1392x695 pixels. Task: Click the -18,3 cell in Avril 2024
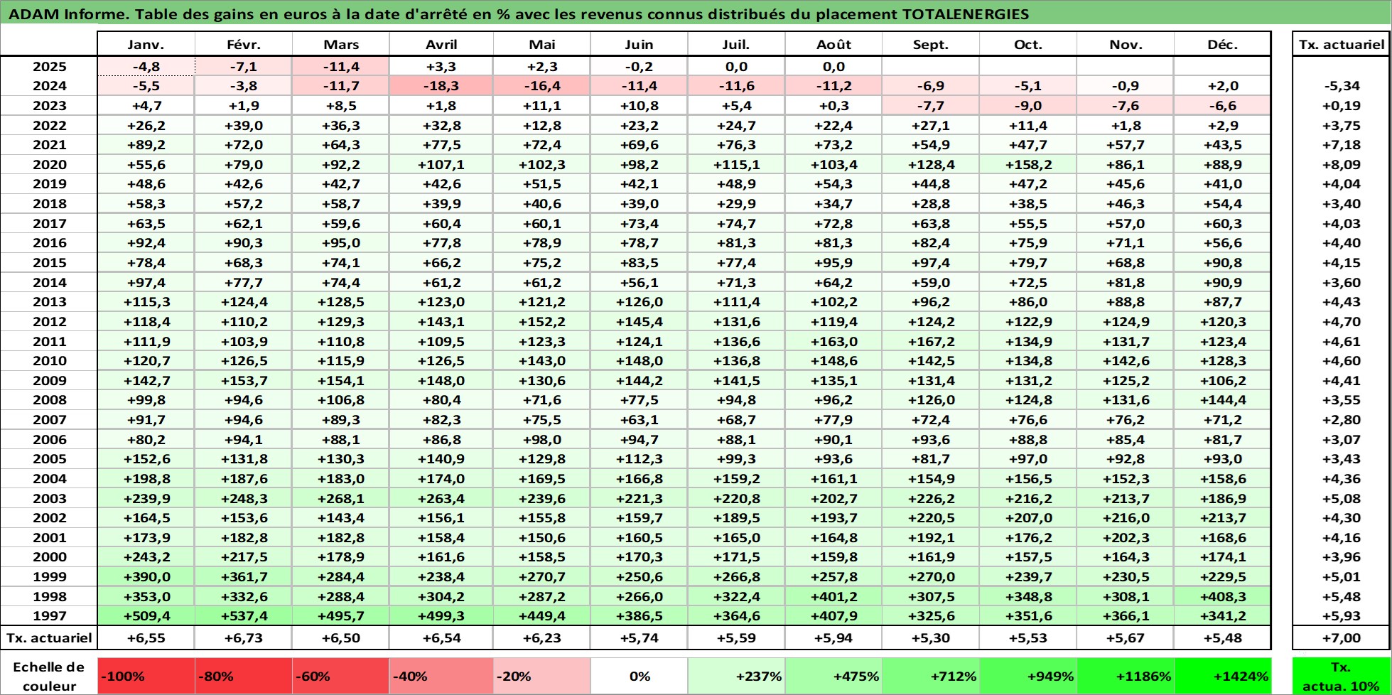click(441, 86)
